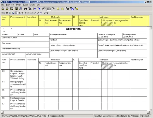
Task: Open the Plan menu
Action: point(3,5)
